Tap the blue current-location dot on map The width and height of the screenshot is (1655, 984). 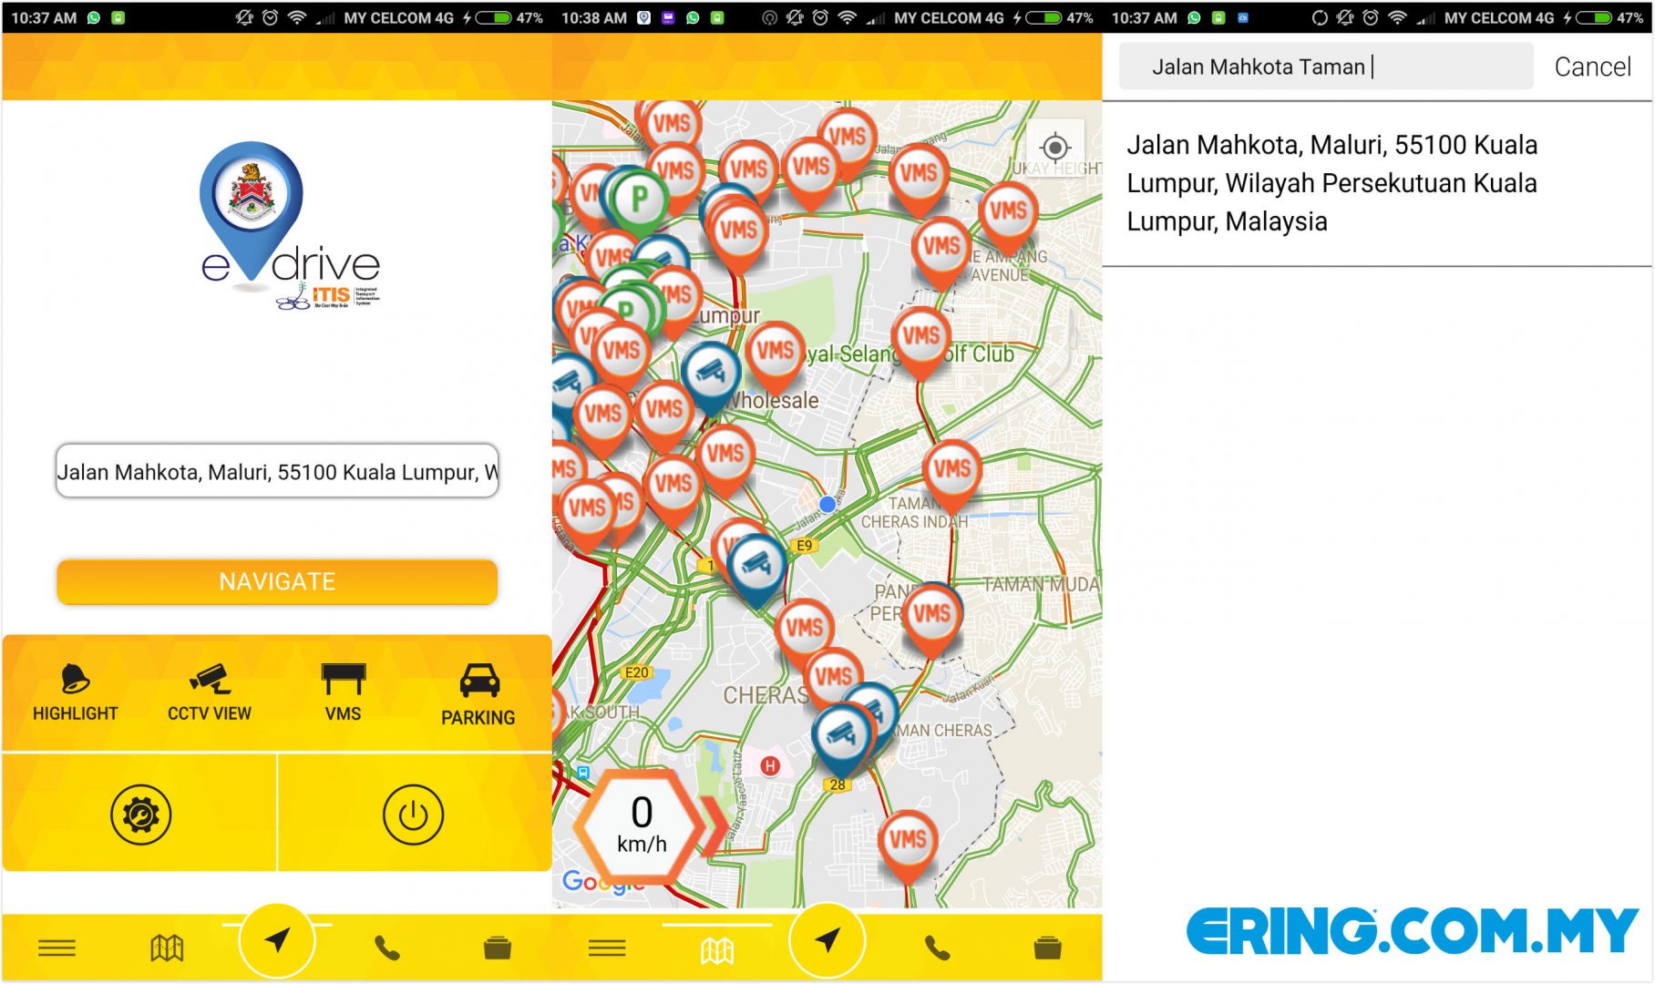(x=827, y=504)
